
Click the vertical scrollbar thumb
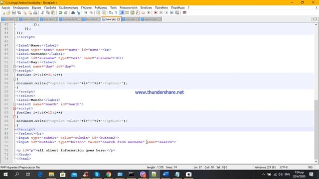coord(316,129)
